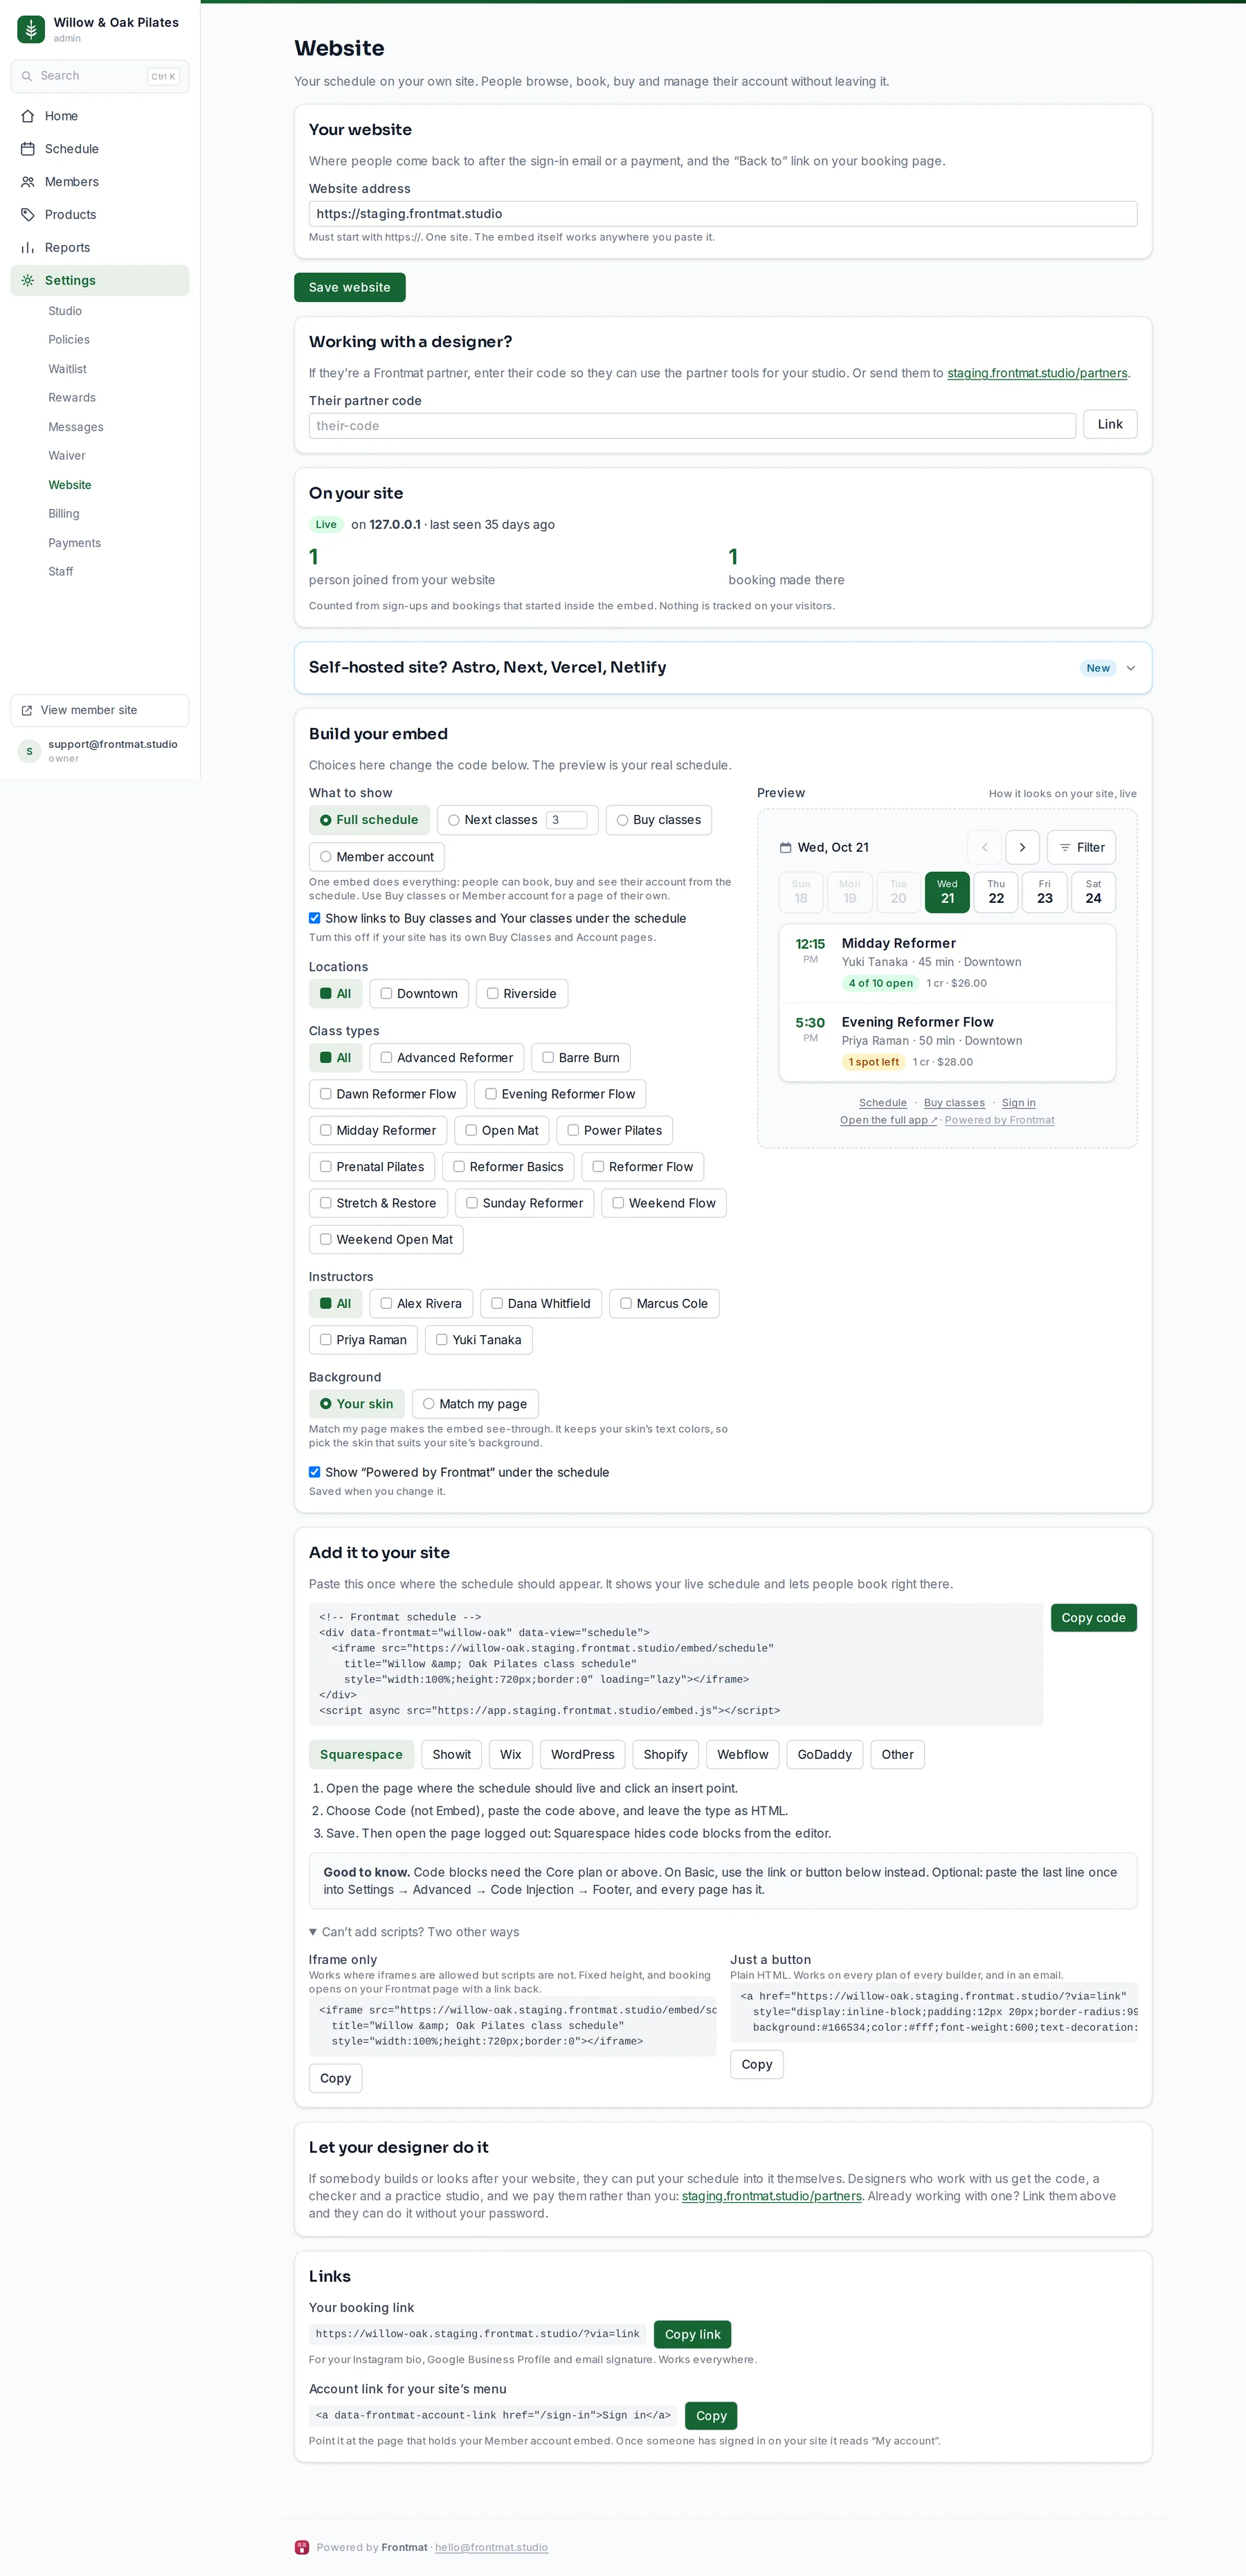Open the Filter control in the preview
The image size is (1246, 2576).
click(1081, 847)
